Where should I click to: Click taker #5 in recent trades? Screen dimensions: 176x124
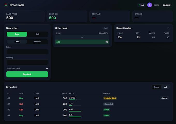click(168, 37)
